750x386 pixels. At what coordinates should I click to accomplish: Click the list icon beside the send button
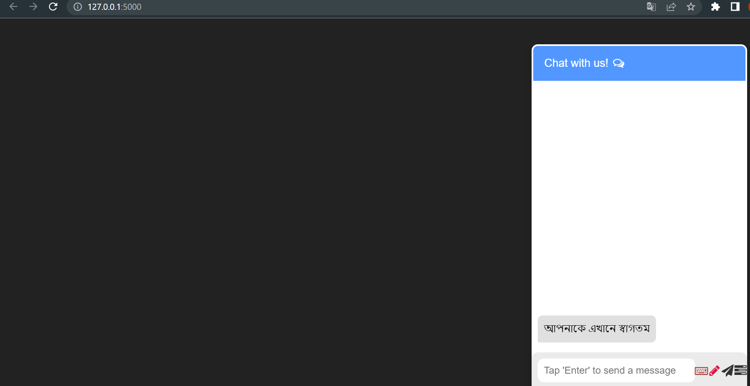tap(741, 370)
